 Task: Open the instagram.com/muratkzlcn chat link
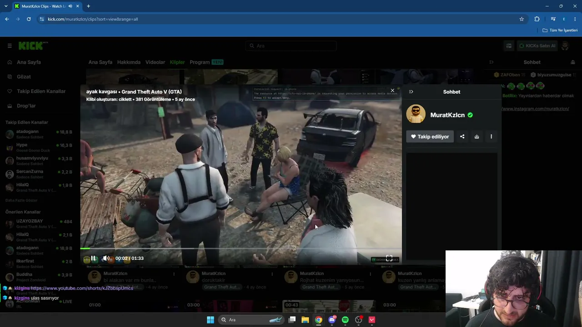(x=536, y=109)
